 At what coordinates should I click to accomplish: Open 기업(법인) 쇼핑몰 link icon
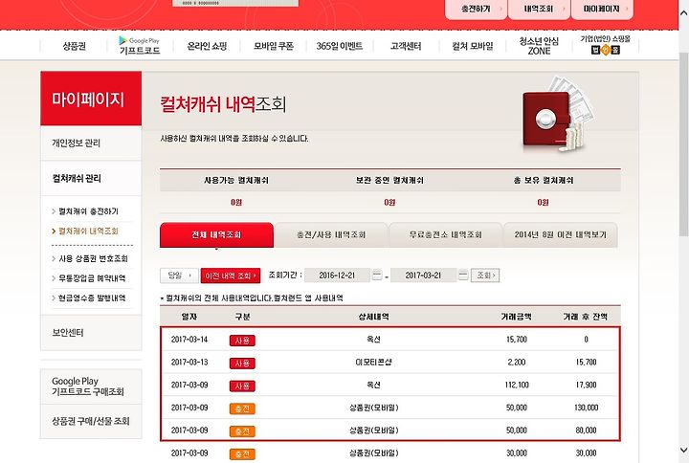click(x=605, y=50)
